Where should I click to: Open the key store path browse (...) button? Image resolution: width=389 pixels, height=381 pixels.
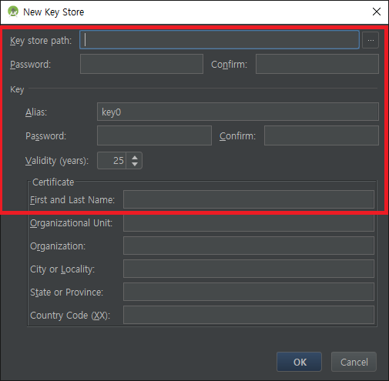tap(371, 40)
